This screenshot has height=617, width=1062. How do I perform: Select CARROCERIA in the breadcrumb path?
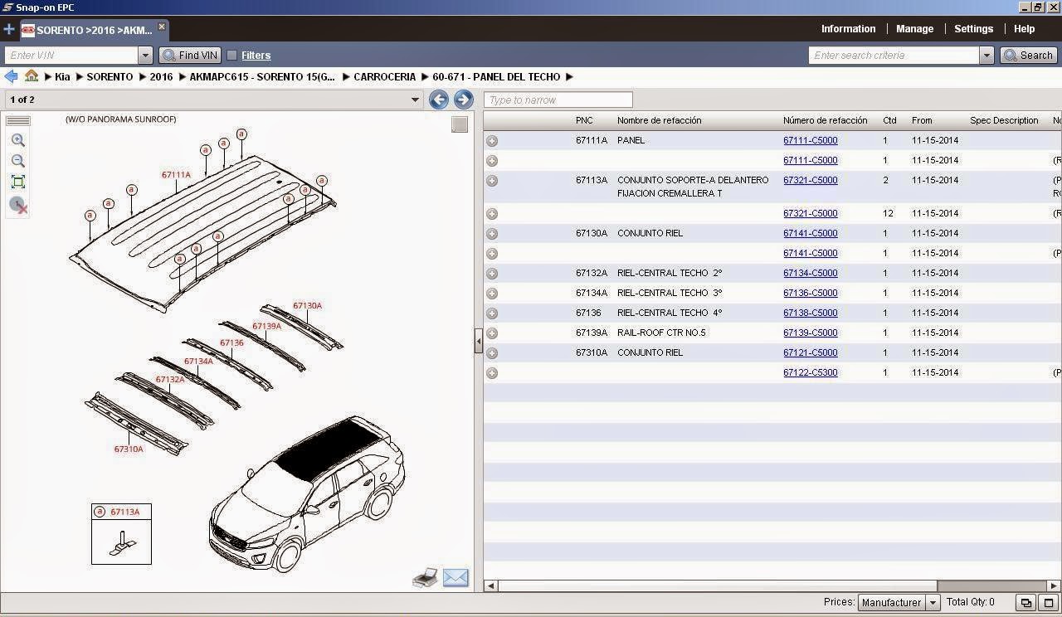click(384, 77)
